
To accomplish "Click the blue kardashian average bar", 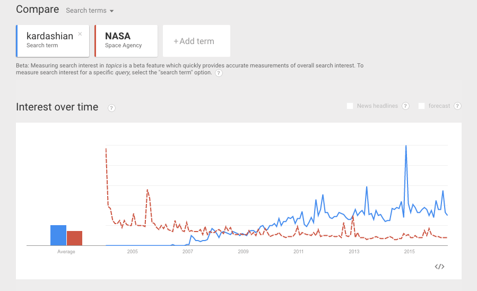I will (58, 235).
